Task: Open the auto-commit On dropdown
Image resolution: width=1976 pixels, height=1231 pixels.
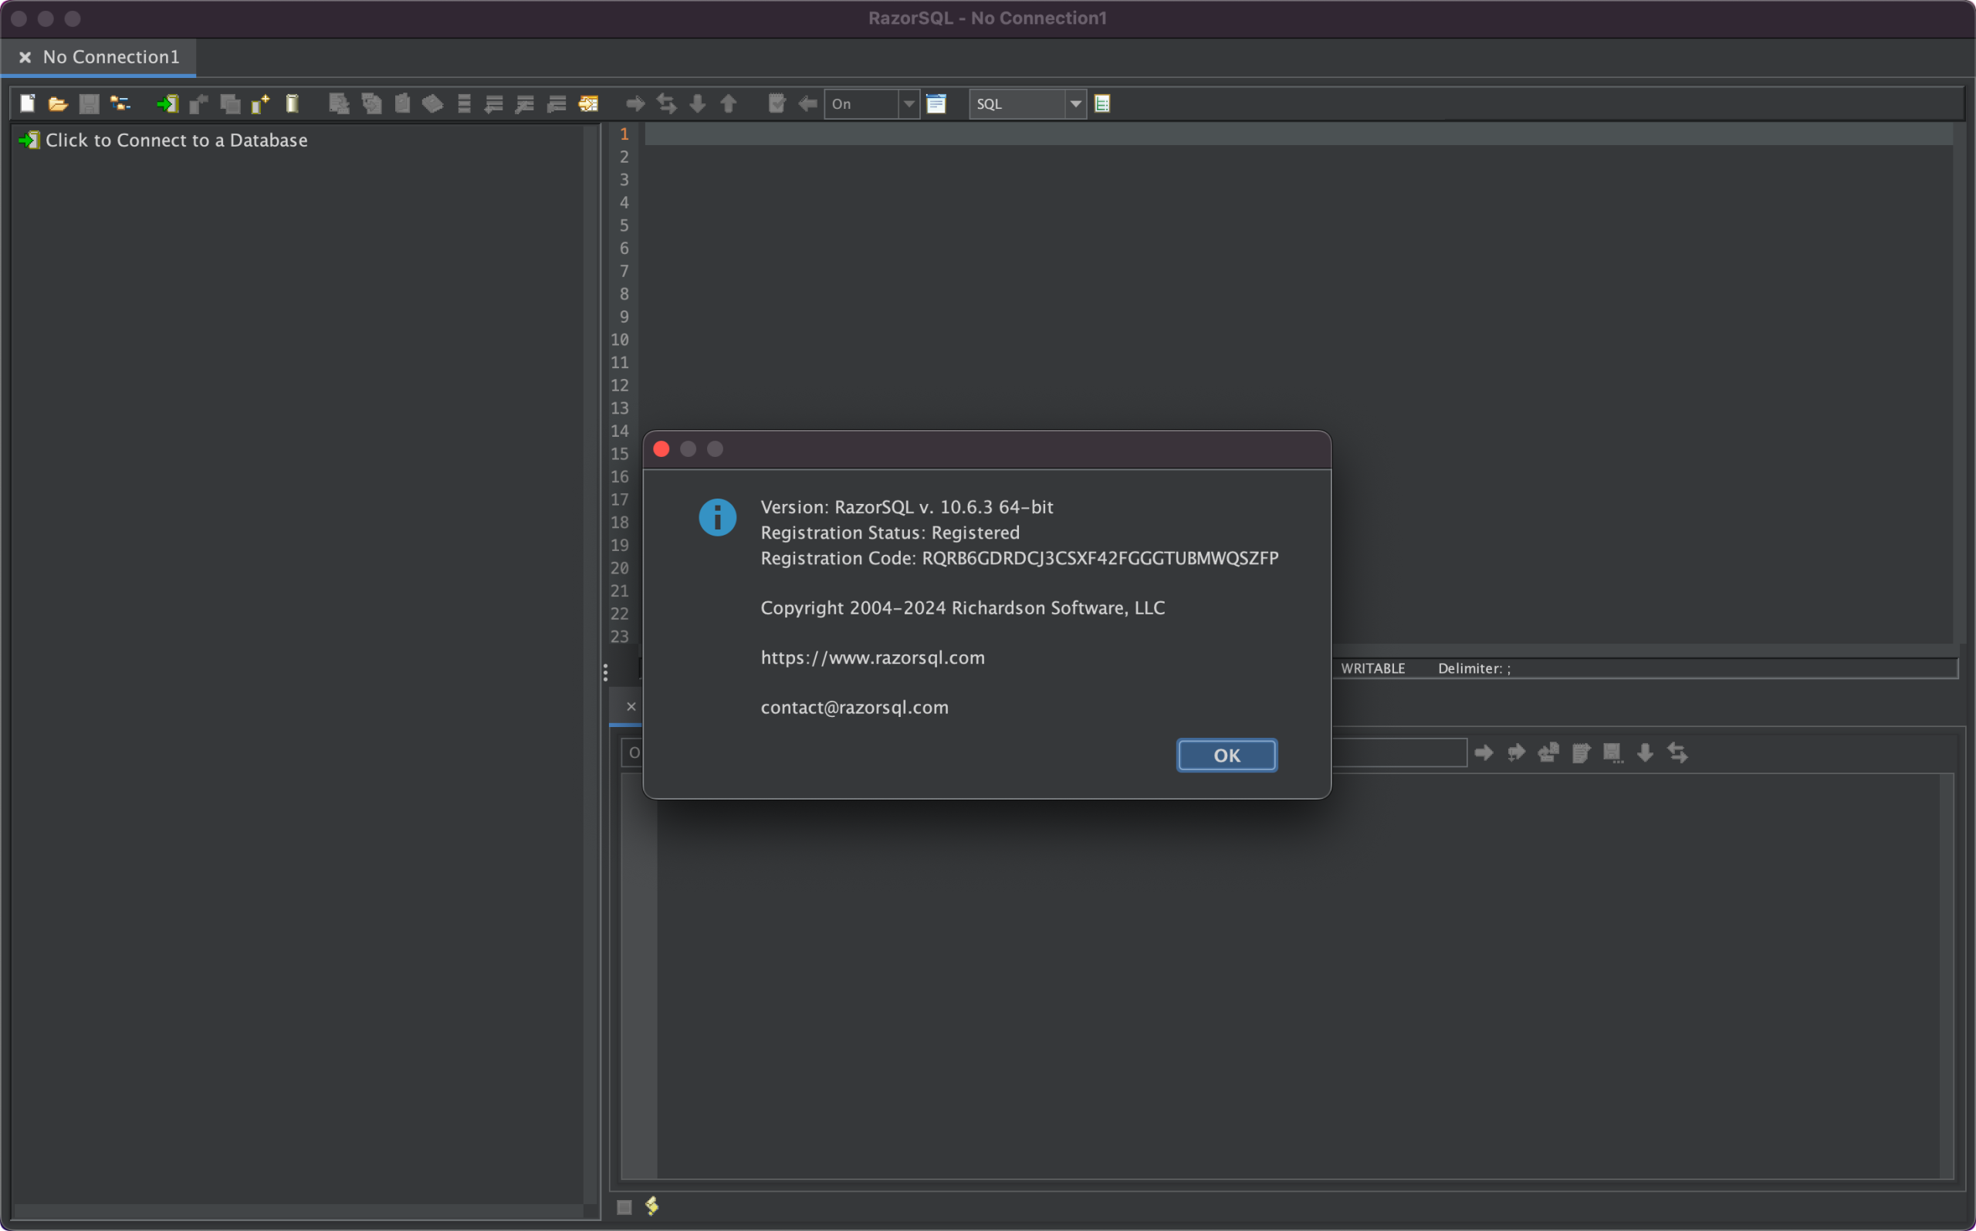Action: (x=908, y=103)
